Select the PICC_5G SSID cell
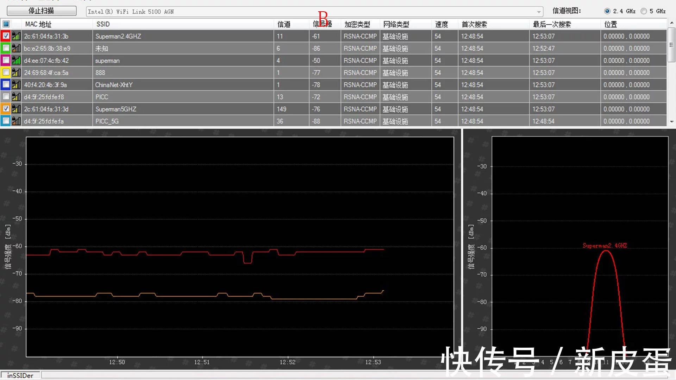The width and height of the screenshot is (676, 380). (183, 121)
